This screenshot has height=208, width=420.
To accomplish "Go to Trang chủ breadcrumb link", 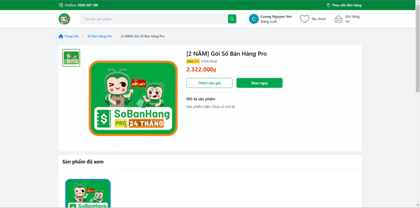I will click(x=71, y=36).
